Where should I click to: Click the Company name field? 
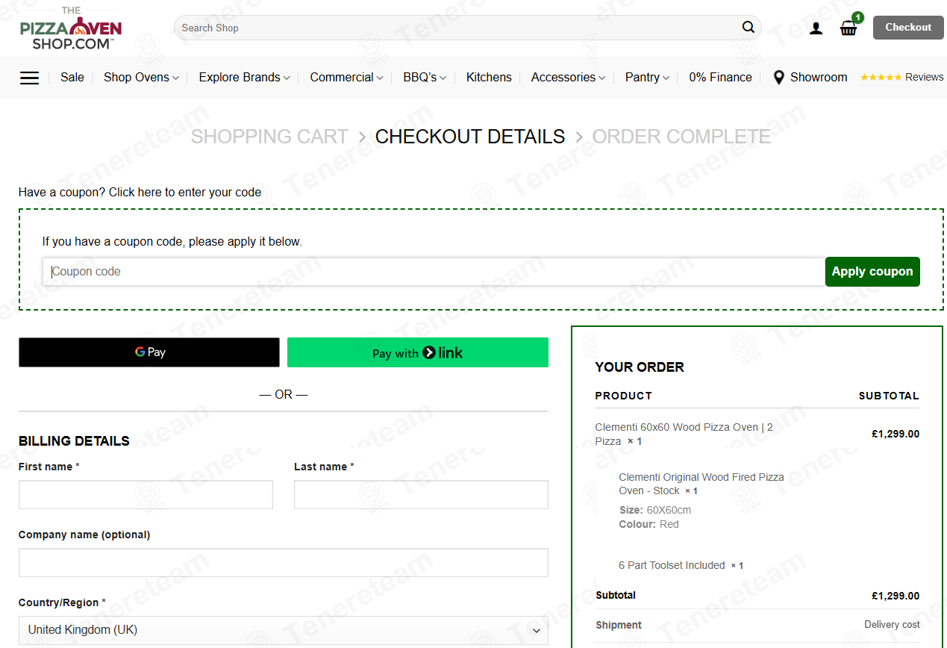[x=284, y=562]
